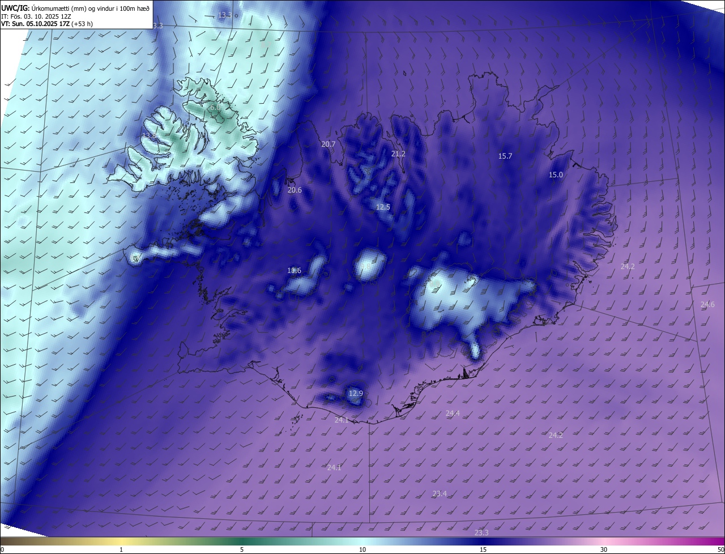Click the 15.0 value label
Viewport: 725px width, 554px height.
point(556,175)
